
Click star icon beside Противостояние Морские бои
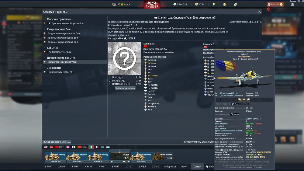(x=45, y=23)
